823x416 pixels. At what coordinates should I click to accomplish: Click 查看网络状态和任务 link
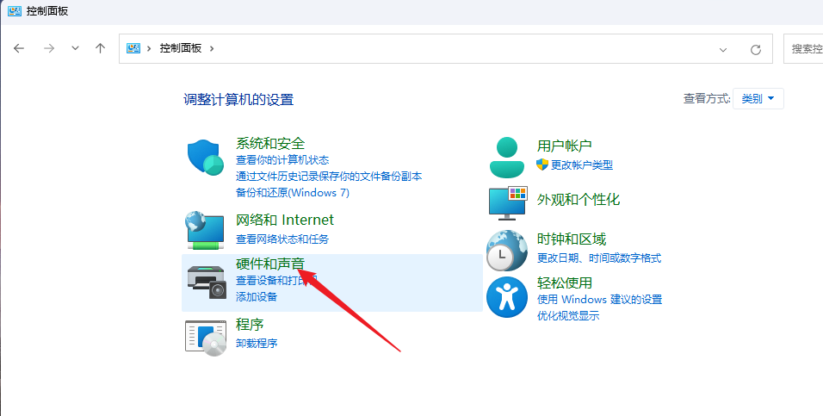point(282,239)
